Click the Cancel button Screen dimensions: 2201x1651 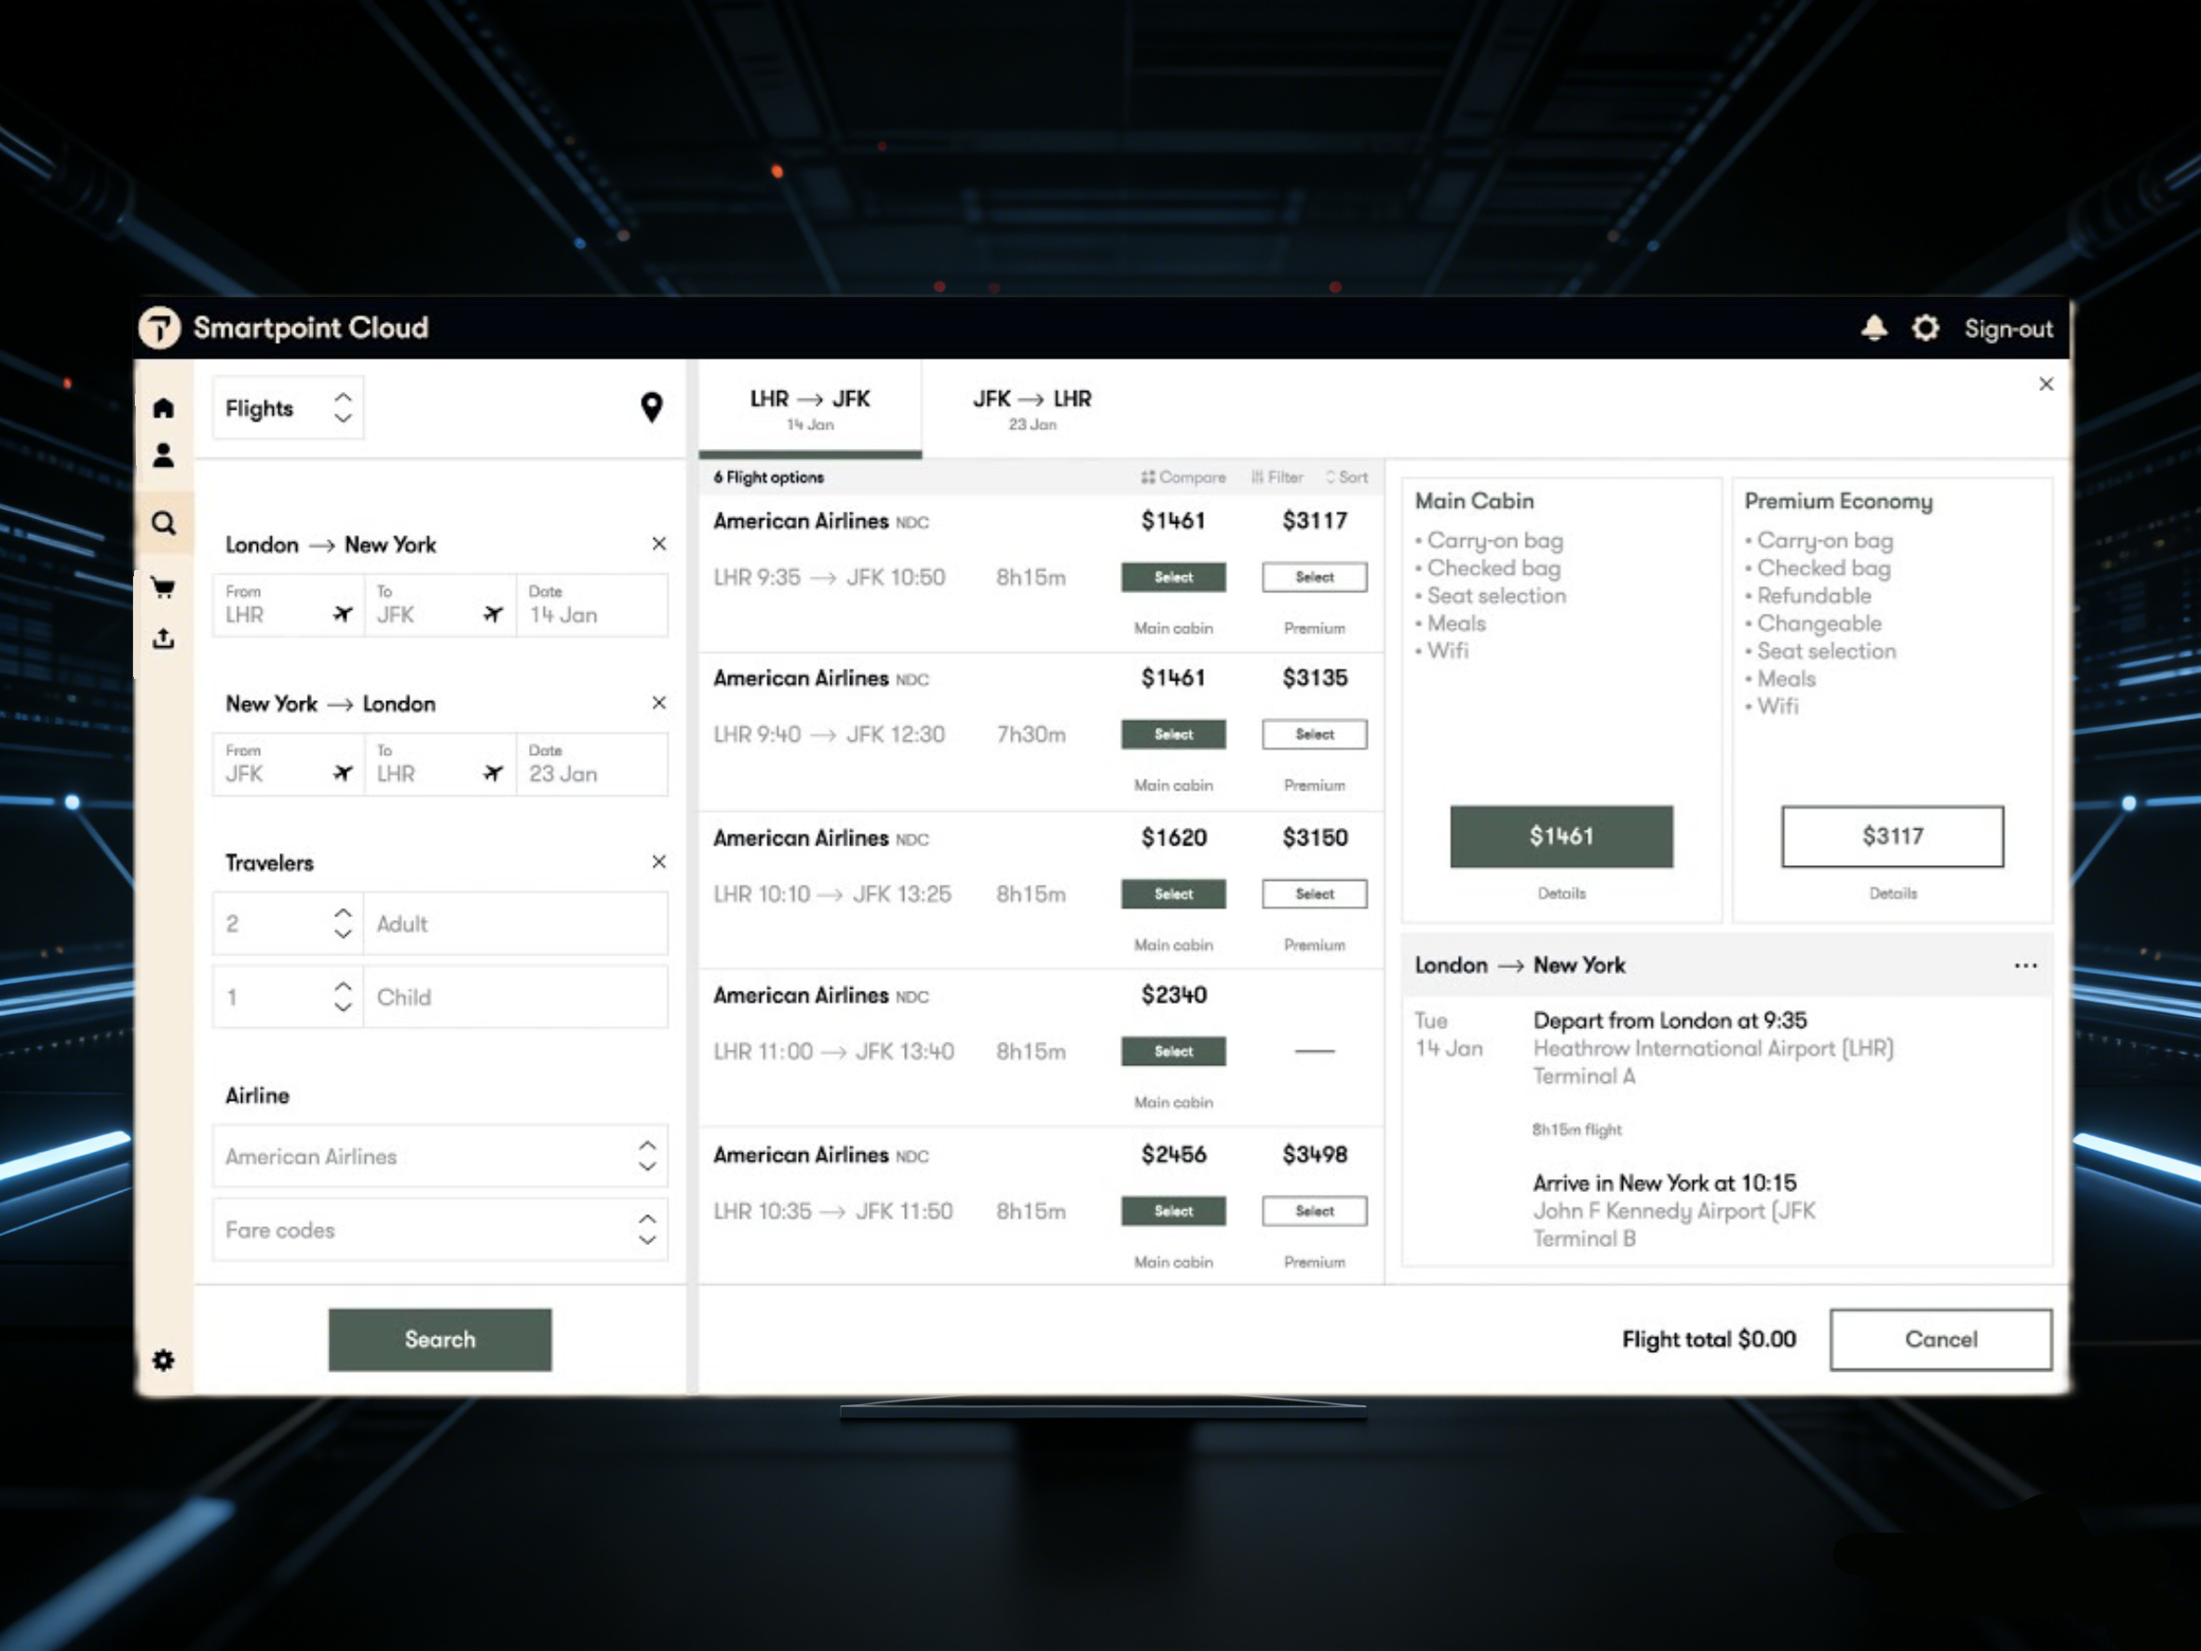pyautogui.click(x=1939, y=1339)
